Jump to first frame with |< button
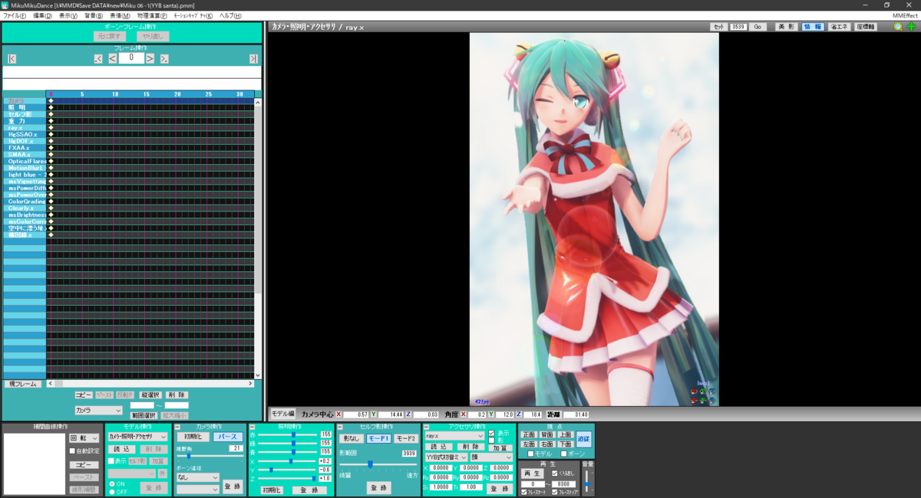The image size is (921, 498). [12, 59]
